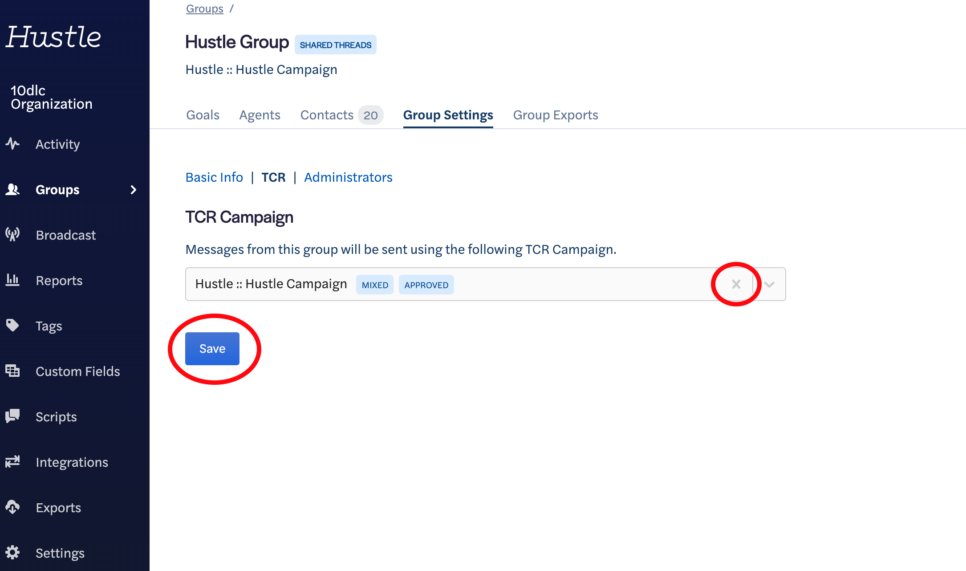Image resolution: width=966 pixels, height=571 pixels.
Task: Click the Settings gear icon
Action: click(x=12, y=553)
